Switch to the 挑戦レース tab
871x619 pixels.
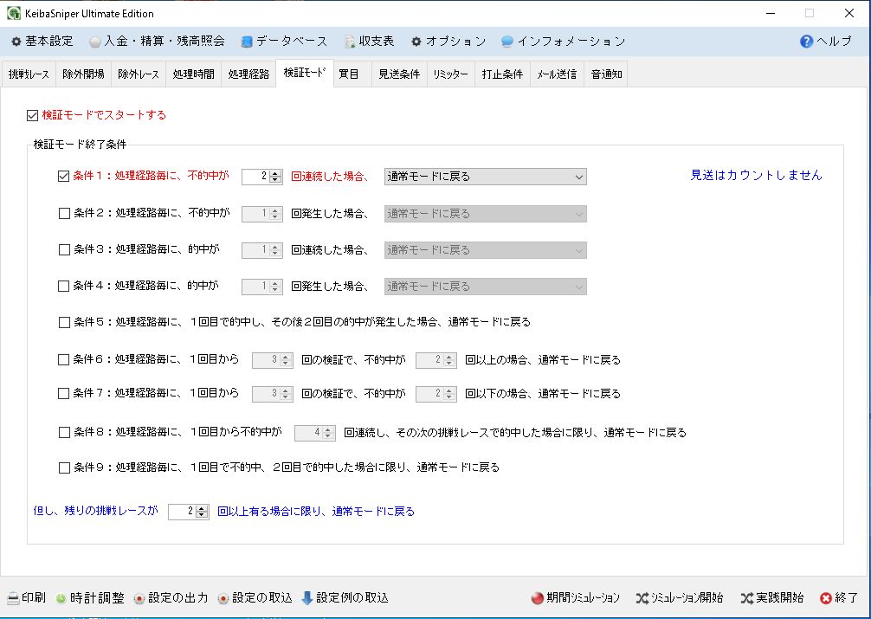[29, 74]
